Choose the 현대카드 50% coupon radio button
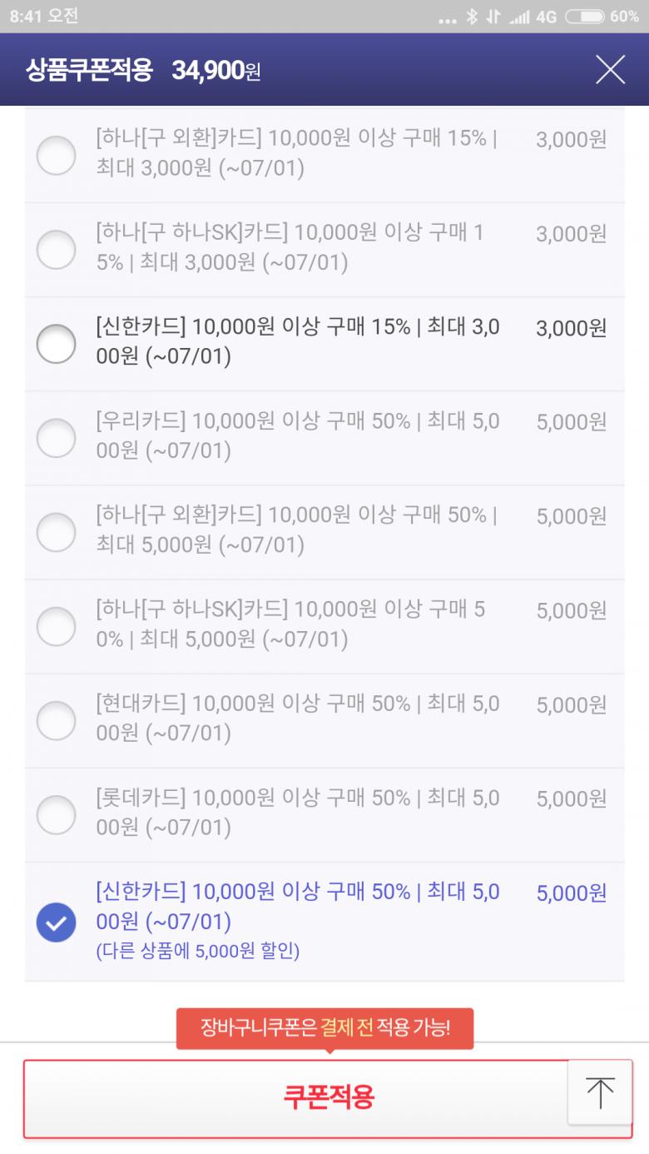This screenshot has height=1154, width=649. 57,719
